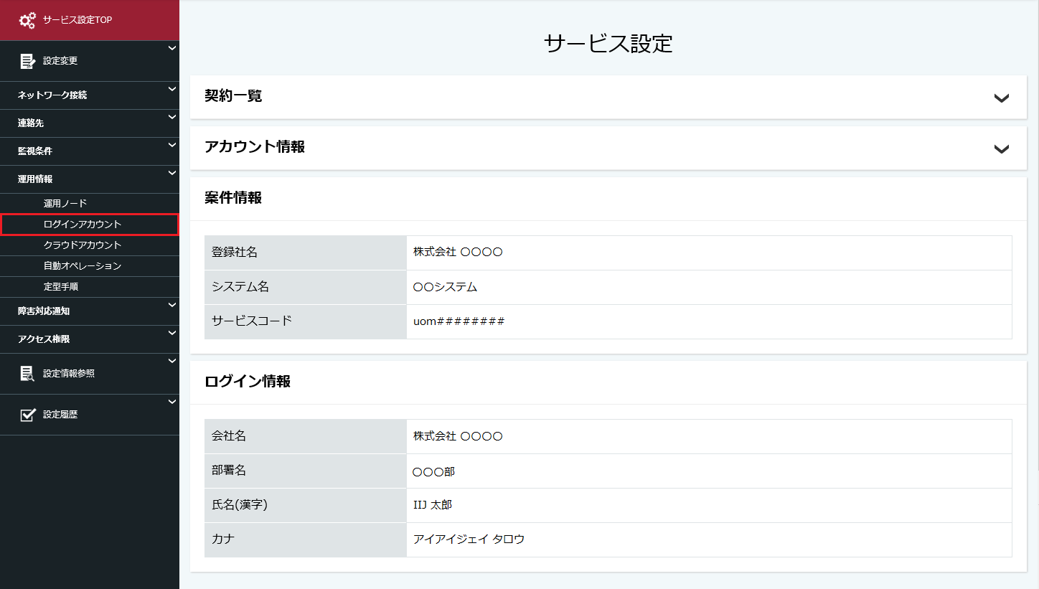
Task: Expand the 障害対応通知 chevron
Action: [171, 305]
